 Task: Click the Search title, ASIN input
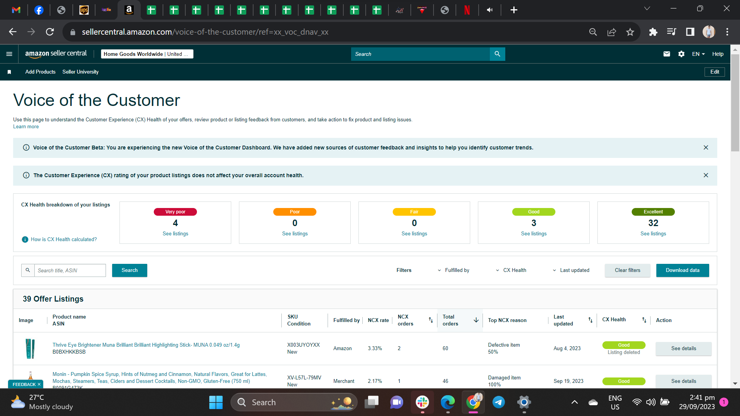tap(70, 270)
